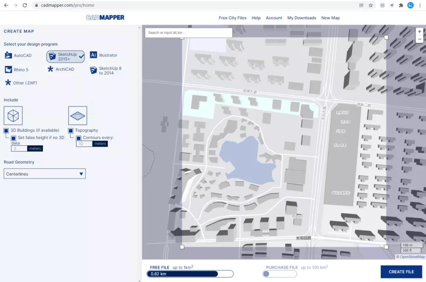Select the SketchUp 2015+ program option

65,57
